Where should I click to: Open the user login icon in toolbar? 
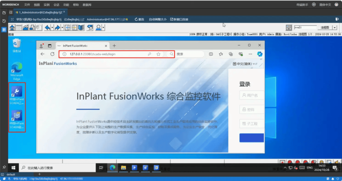(98, 28)
